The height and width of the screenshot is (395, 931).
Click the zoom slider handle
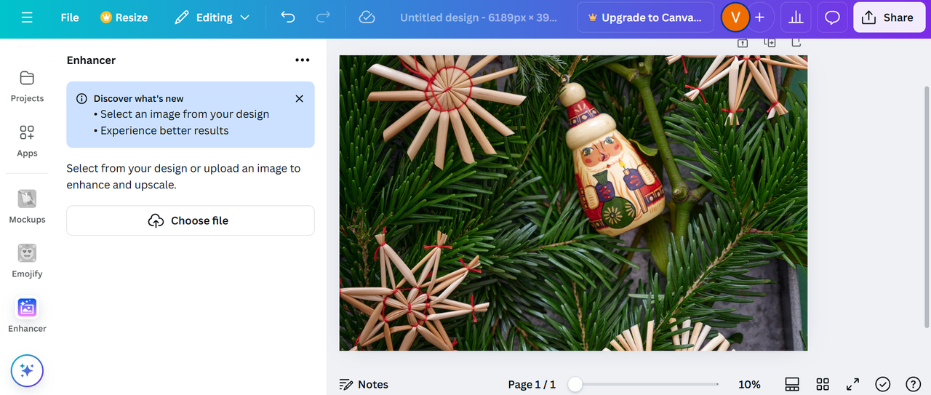coord(575,384)
